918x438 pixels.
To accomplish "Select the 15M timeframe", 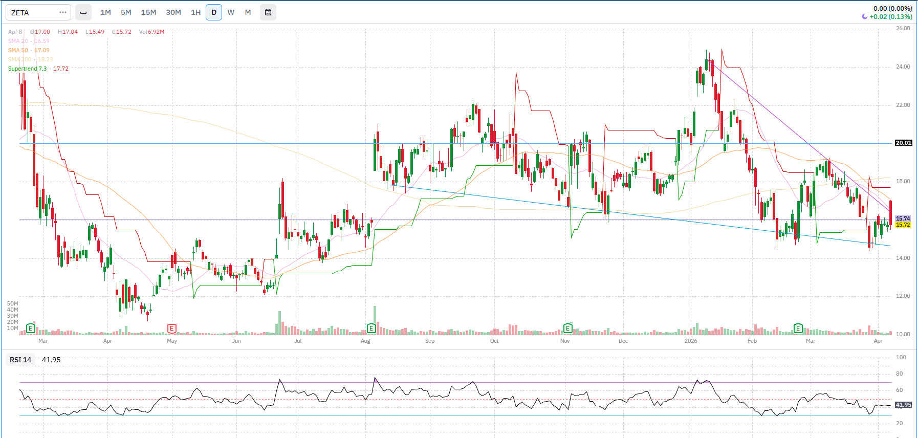I will [x=148, y=12].
